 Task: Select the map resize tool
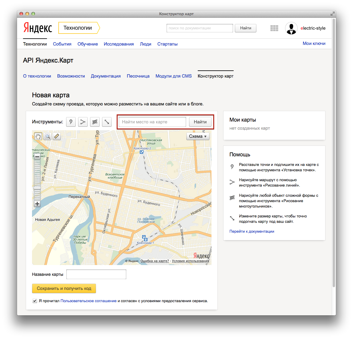tap(107, 122)
